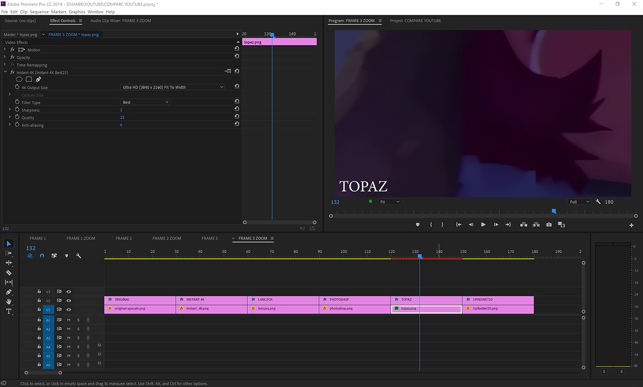The height and width of the screenshot is (387, 643).
Task: Add marker in Program monitor
Action: [417, 225]
